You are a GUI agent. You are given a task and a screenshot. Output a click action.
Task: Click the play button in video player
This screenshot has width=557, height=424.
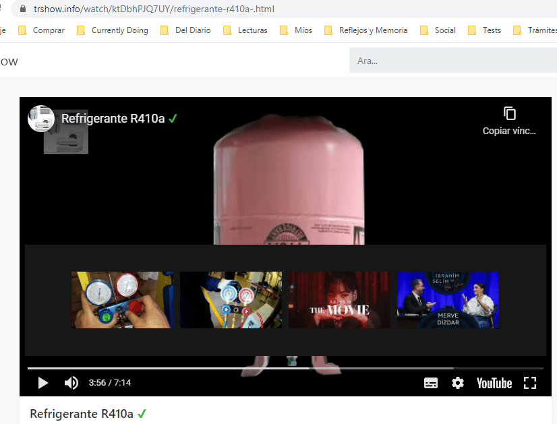(x=43, y=383)
